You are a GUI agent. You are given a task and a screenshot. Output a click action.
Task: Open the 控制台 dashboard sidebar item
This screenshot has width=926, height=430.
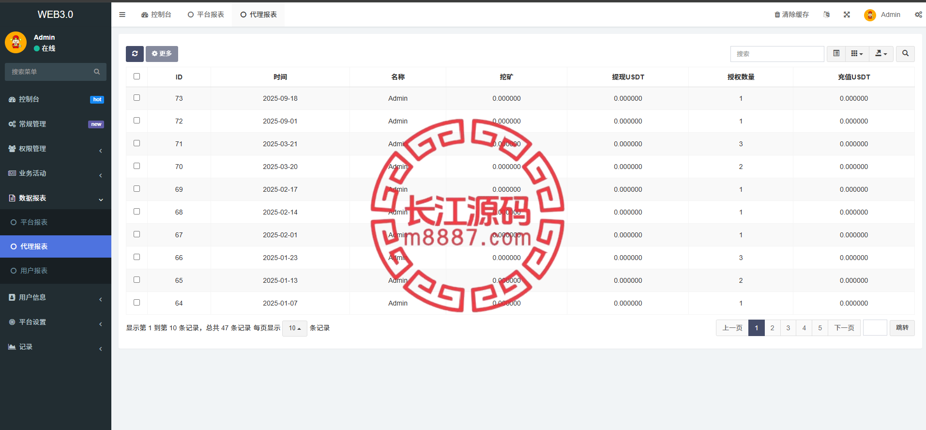[56, 99]
